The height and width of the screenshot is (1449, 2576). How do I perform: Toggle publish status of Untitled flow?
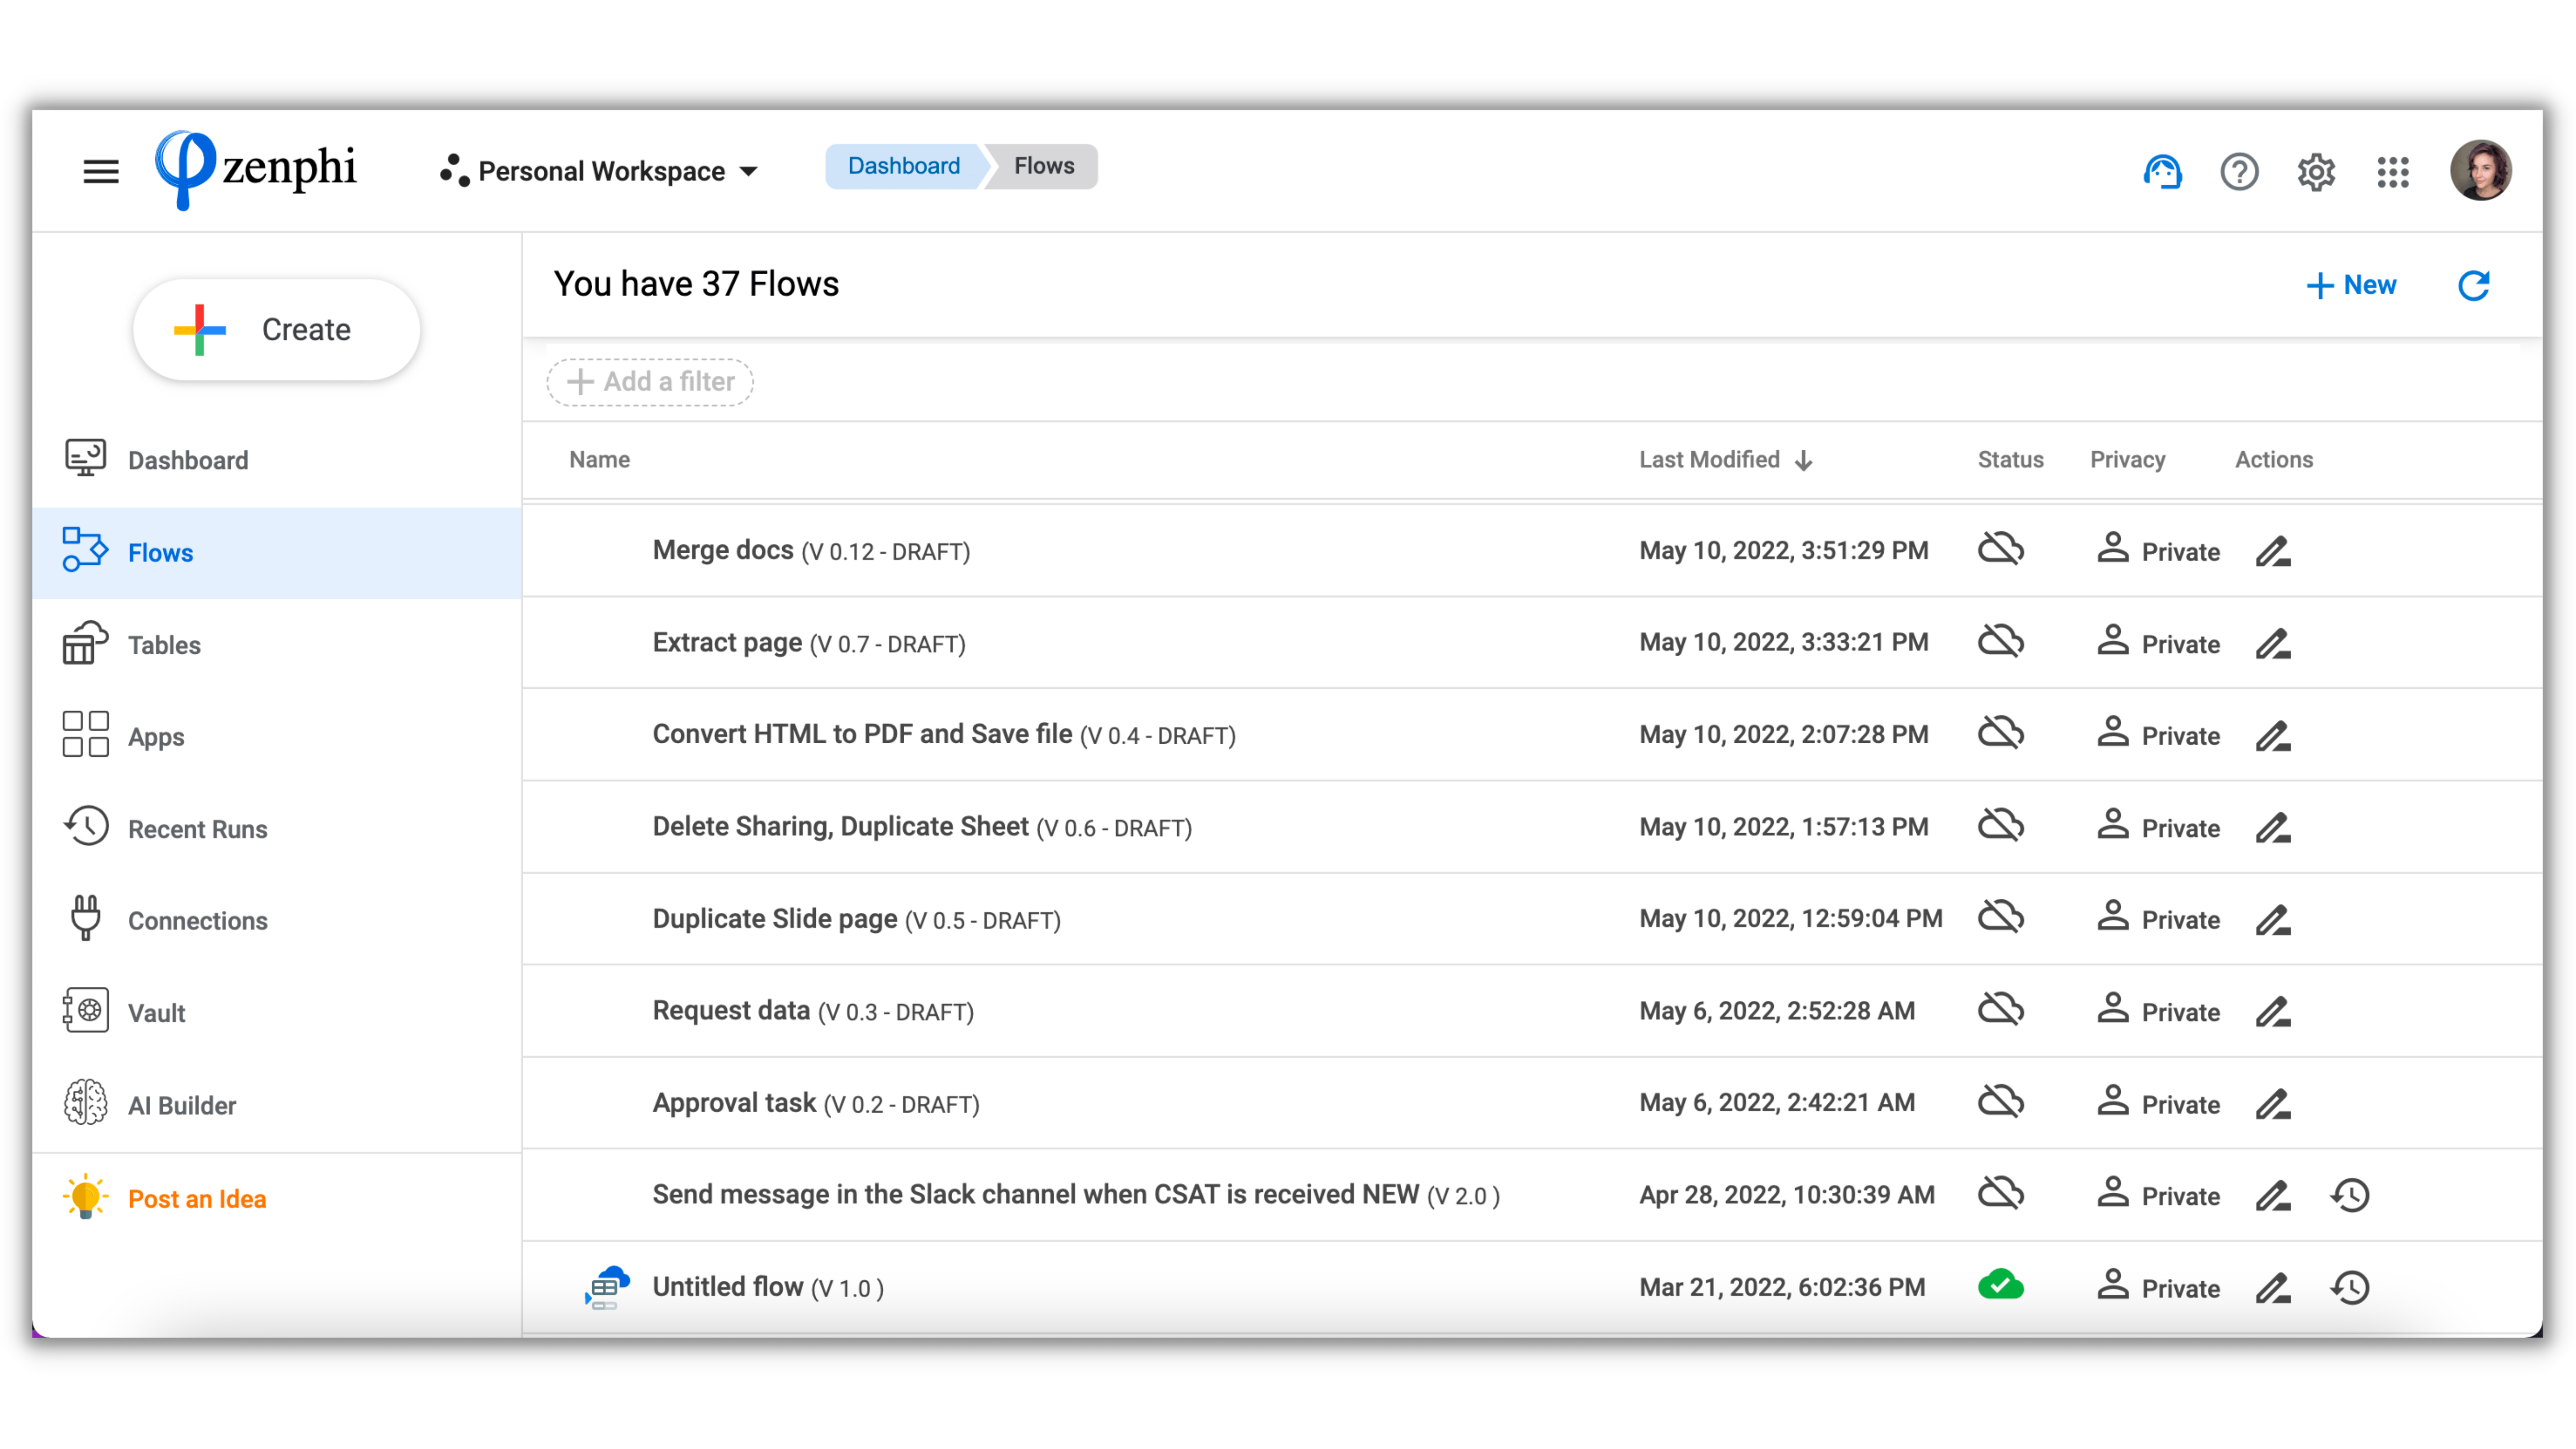[x=2000, y=1286]
